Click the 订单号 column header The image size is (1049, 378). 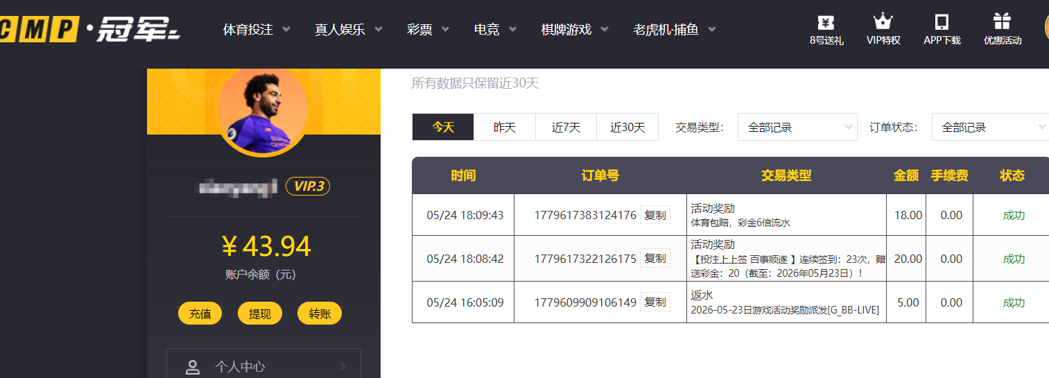[x=600, y=175]
